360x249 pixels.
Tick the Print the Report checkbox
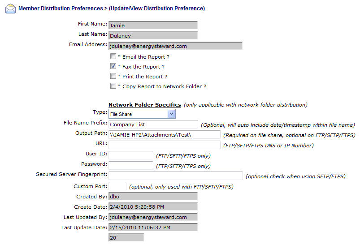(x=113, y=77)
